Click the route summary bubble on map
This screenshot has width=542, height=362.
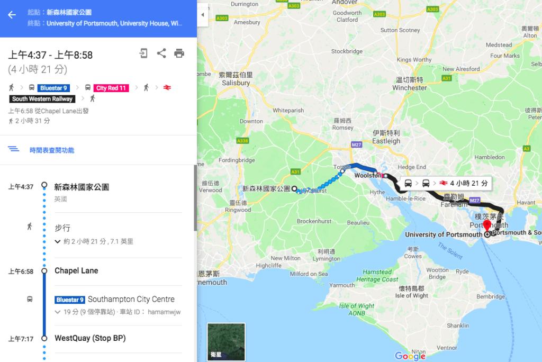pyautogui.click(x=446, y=183)
